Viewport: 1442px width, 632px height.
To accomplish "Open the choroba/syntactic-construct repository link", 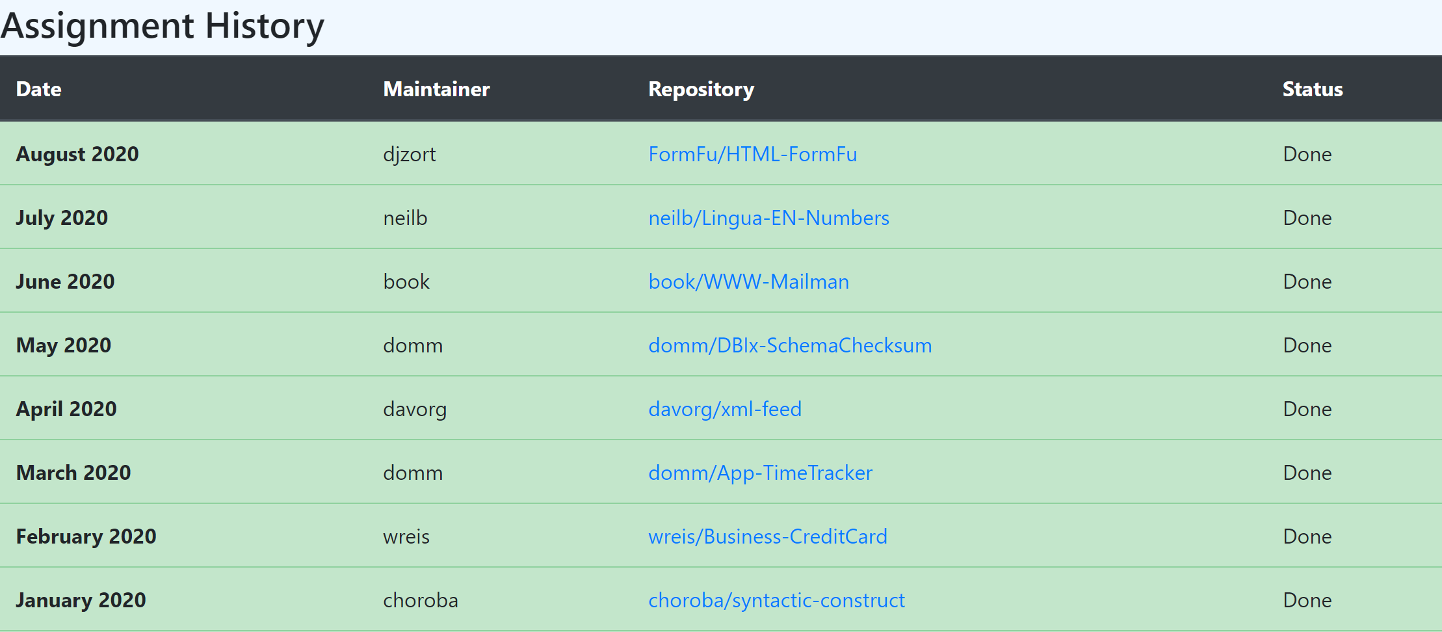I will (776, 600).
